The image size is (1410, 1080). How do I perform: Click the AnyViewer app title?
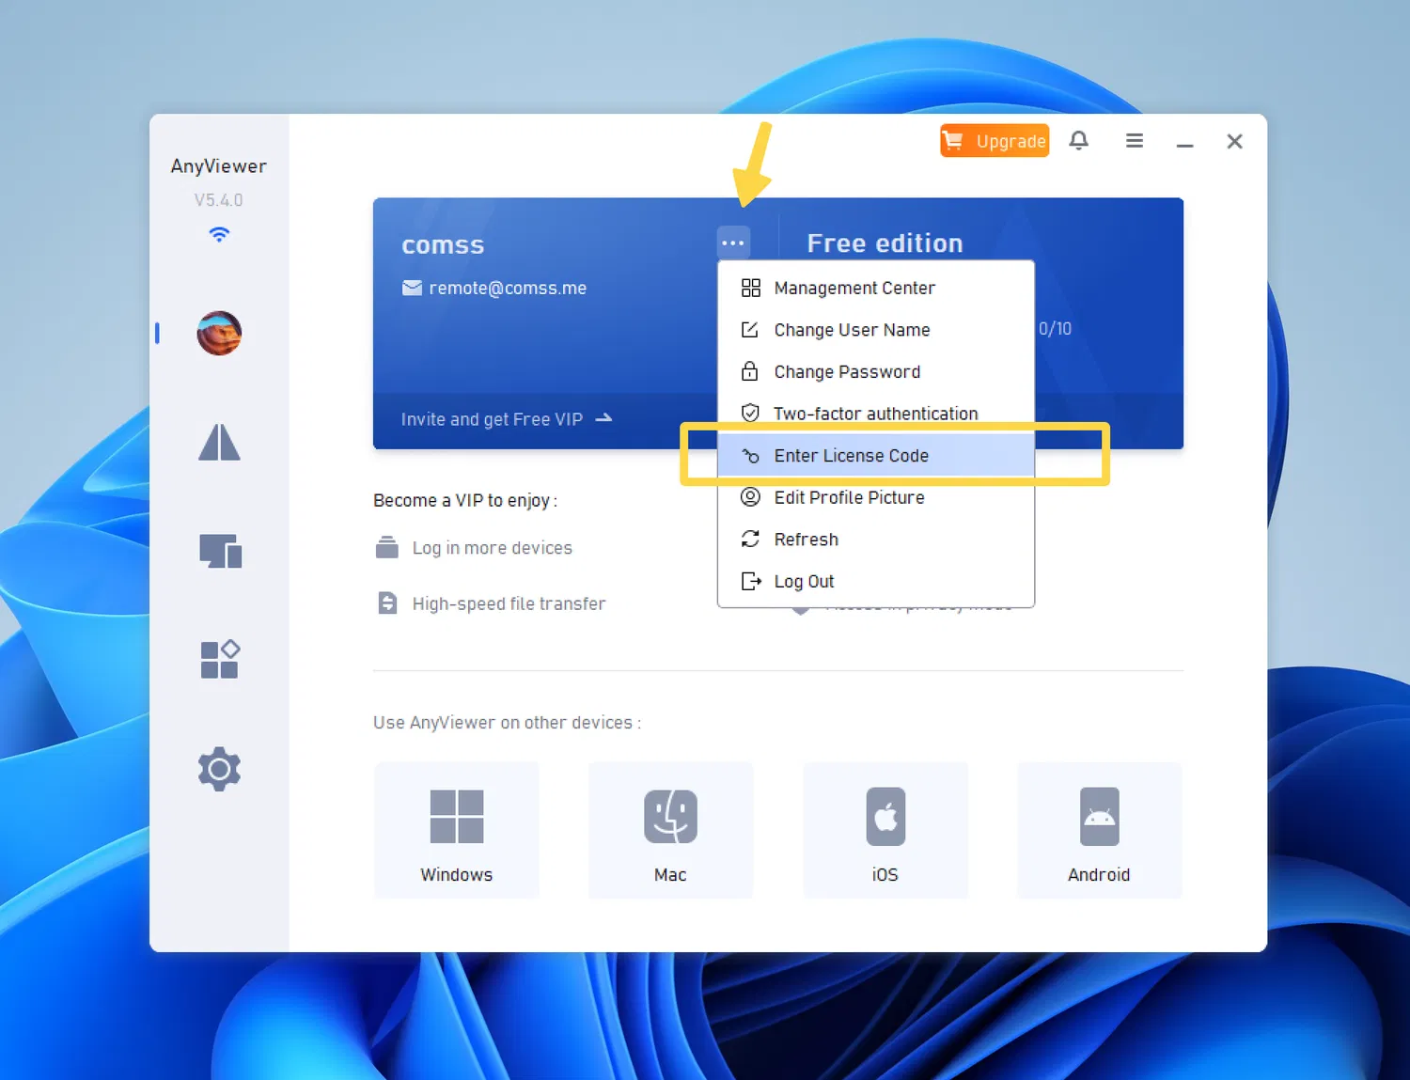(219, 166)
